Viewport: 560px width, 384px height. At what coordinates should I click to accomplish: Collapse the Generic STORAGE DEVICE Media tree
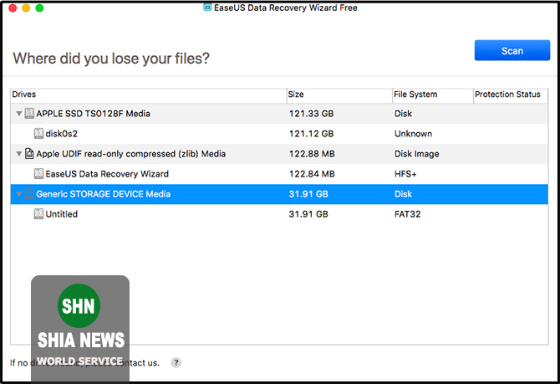tap(19, 194)
